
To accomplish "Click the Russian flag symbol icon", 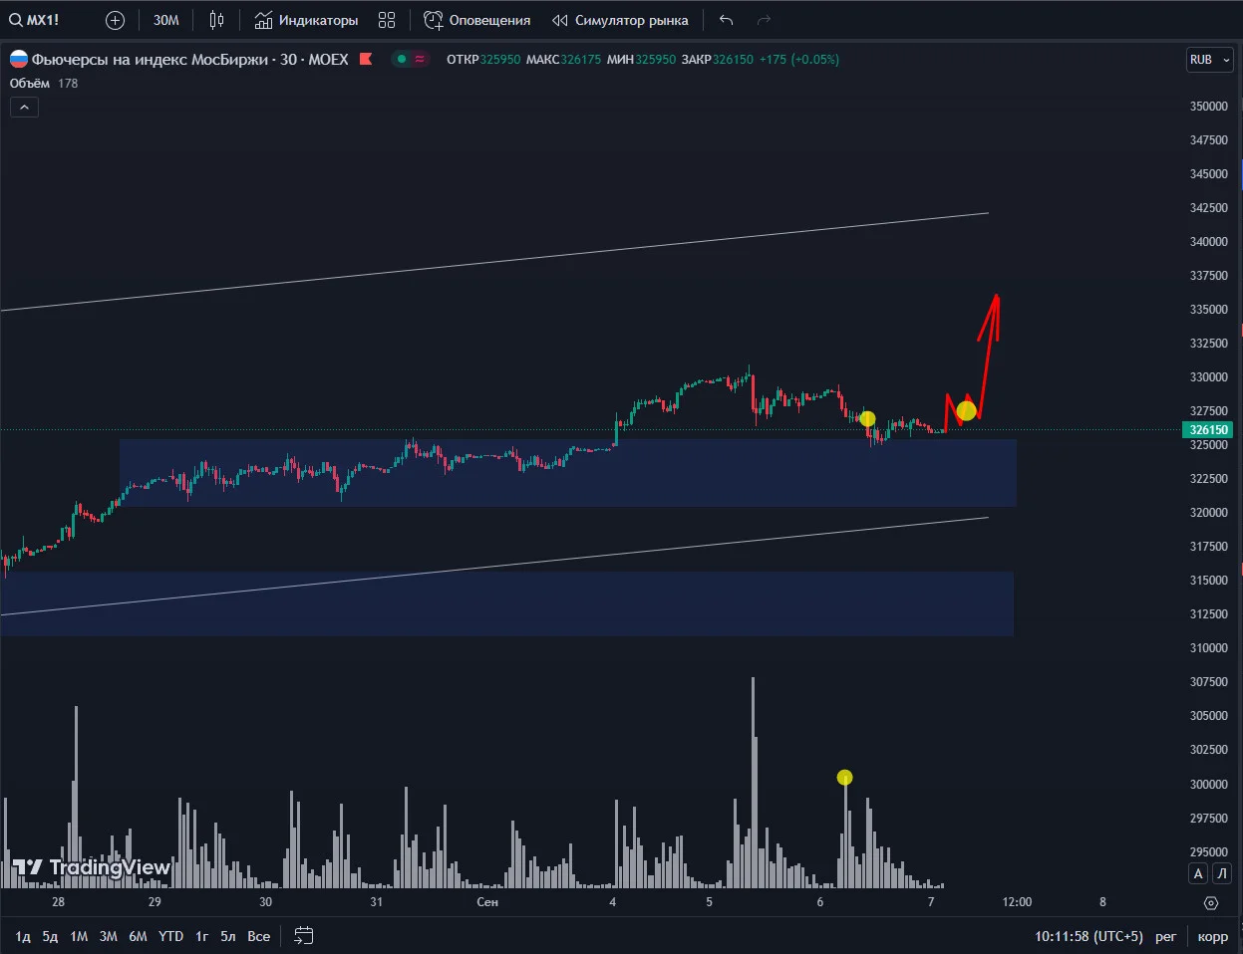I will pos(19,59).
